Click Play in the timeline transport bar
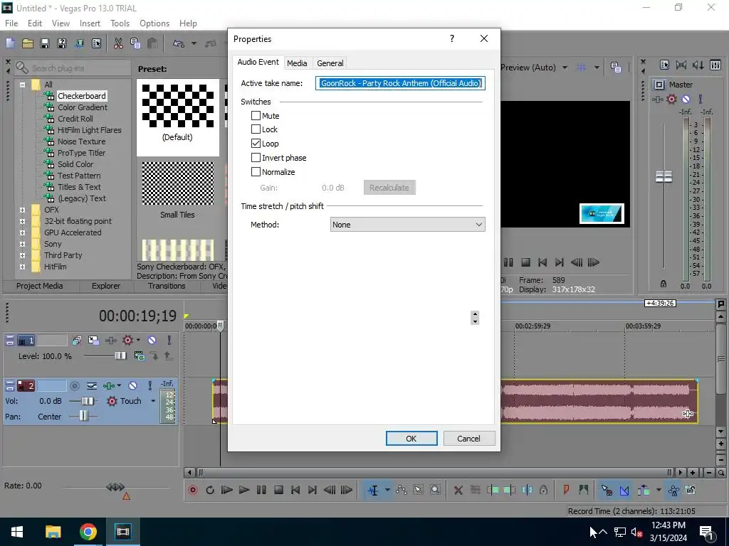 244,490
